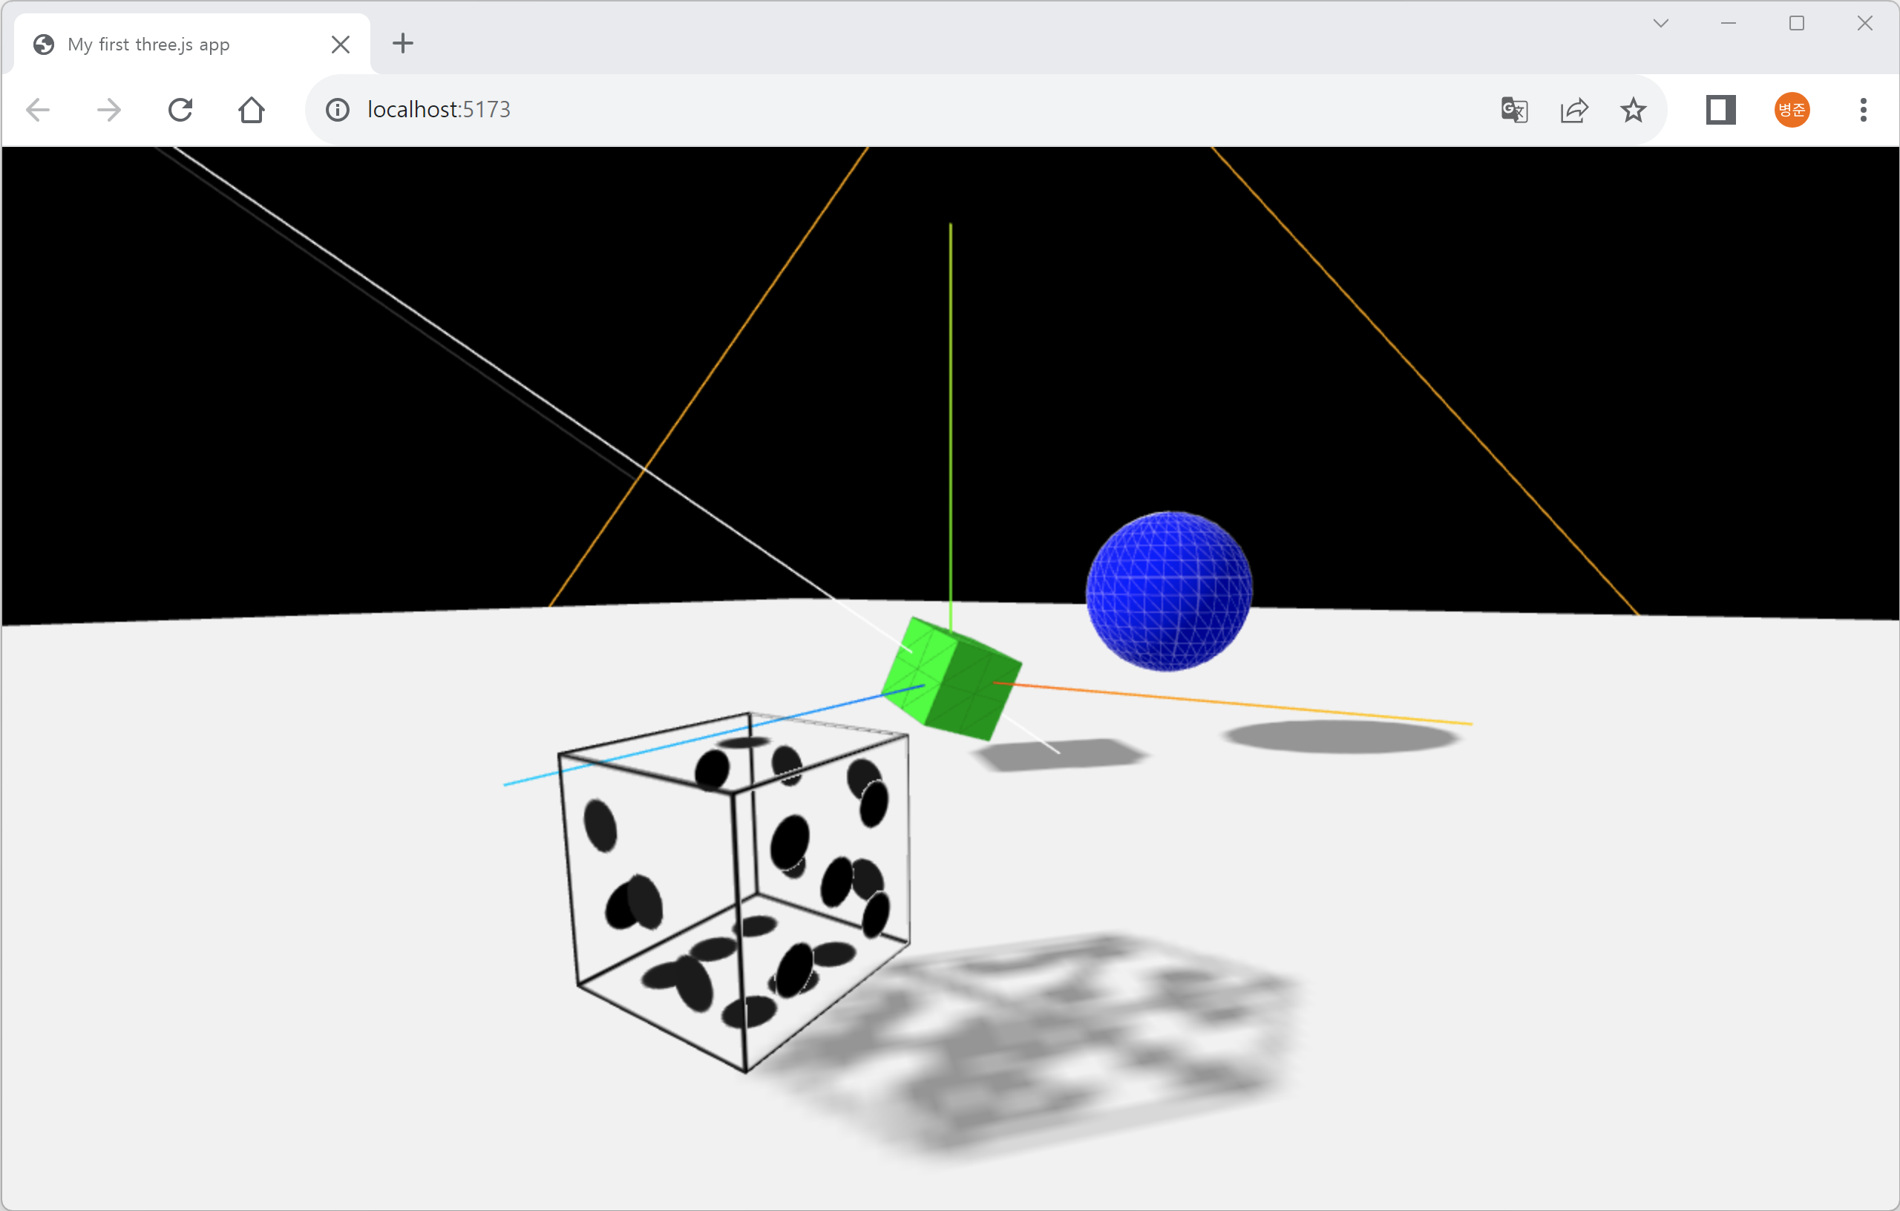Open the orange profile avatar
This screenshot has height=1211, width=1900.
1792,110
